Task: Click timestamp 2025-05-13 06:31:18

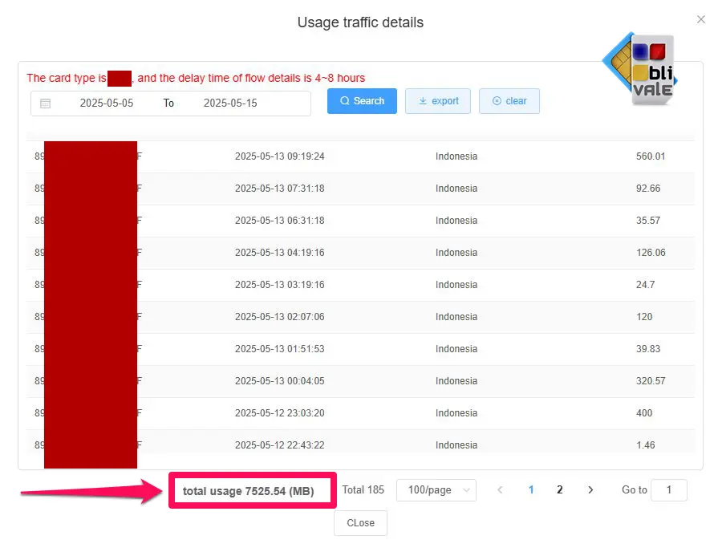Action: pyautogui.click(x=279, y=221)
